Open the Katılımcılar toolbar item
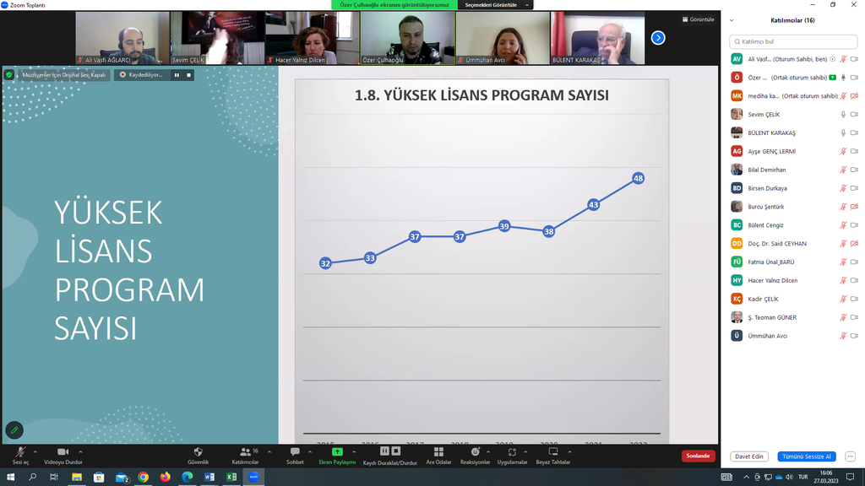This screenshot has width=865, height=486. pyautogui.click(x=245, y=452)
